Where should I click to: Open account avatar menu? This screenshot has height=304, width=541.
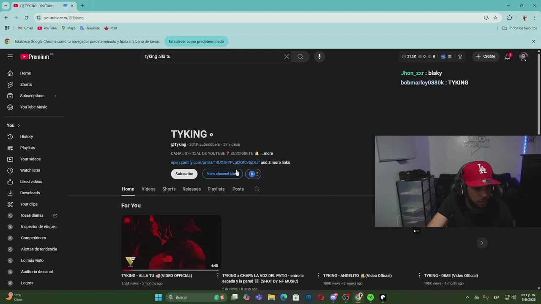(524, 57)
